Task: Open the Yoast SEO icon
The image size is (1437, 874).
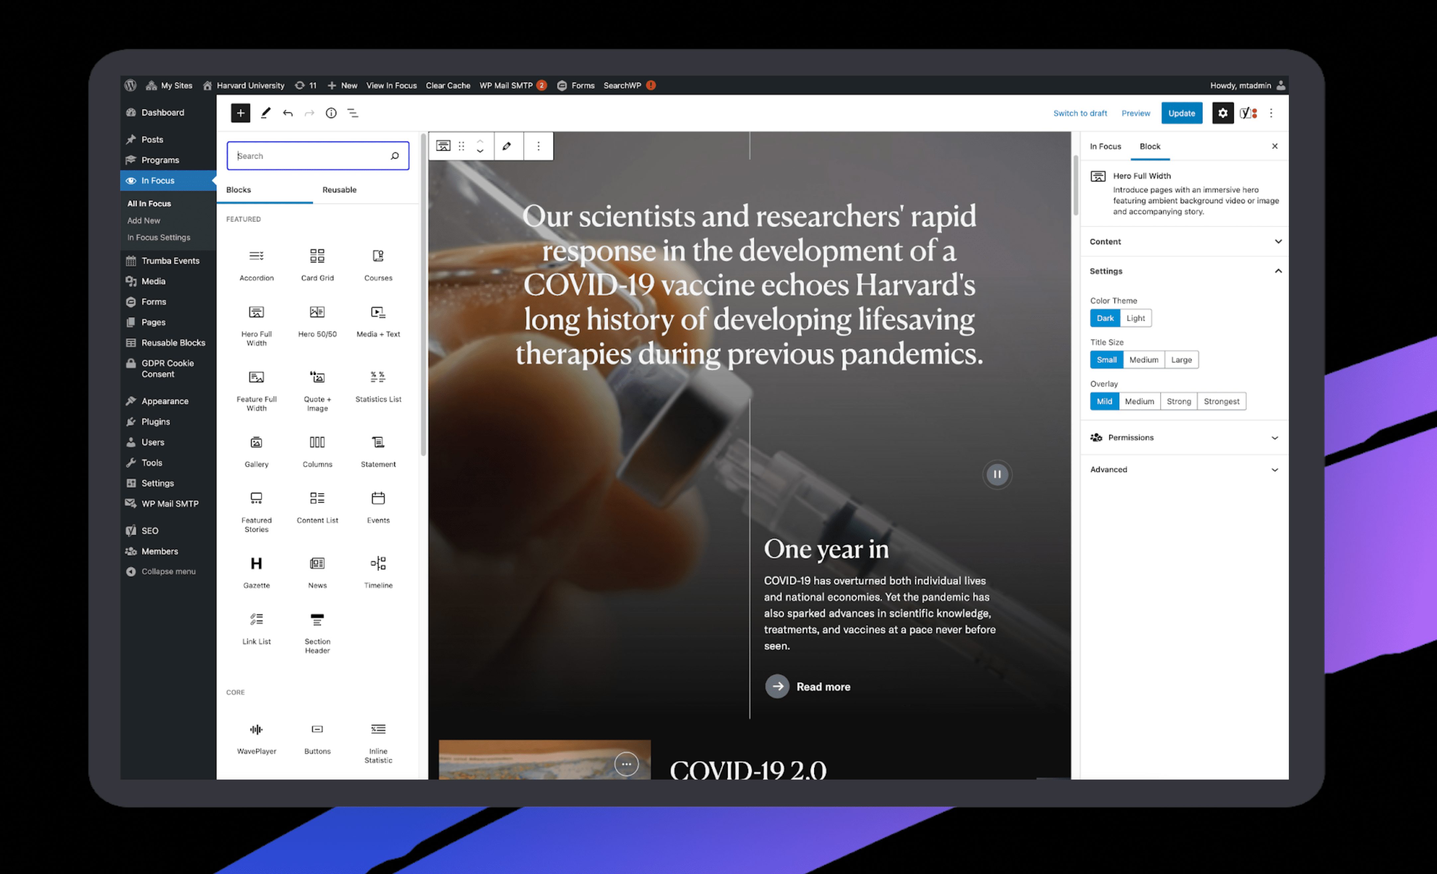Action: click(x=1248, y=113)
